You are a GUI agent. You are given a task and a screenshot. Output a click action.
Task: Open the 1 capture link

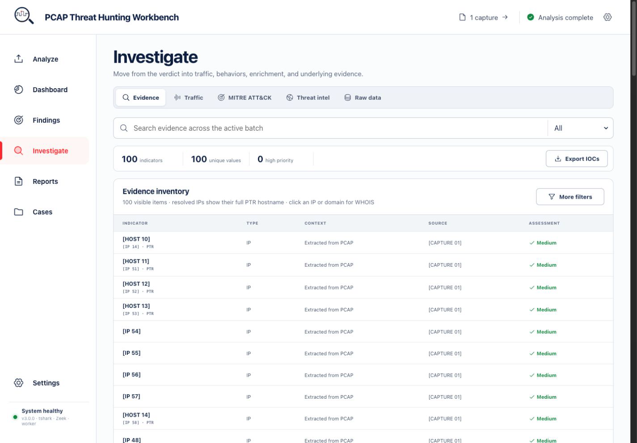484,17
